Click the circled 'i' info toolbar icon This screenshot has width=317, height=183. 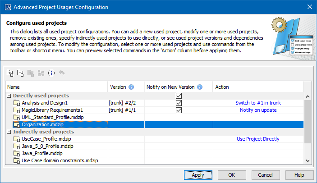[x=51, y=73]
